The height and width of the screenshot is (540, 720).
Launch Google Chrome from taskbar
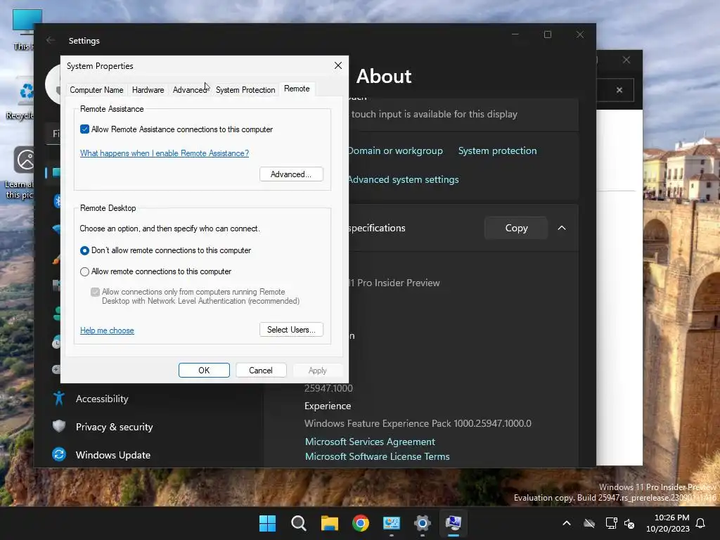click(x=361, y=523)
